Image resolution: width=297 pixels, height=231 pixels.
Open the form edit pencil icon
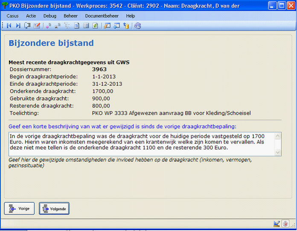[x=37, y=26]
